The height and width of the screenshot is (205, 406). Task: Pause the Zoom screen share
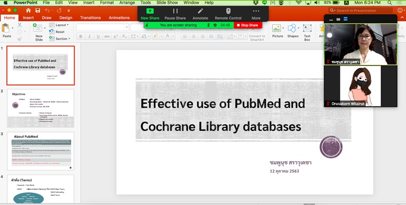pos(175,13)
